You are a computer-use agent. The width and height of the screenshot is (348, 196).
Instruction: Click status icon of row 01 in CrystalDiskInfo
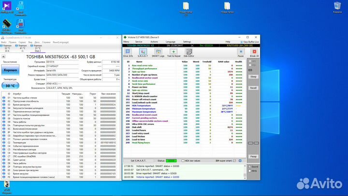(x=4, y=98)
